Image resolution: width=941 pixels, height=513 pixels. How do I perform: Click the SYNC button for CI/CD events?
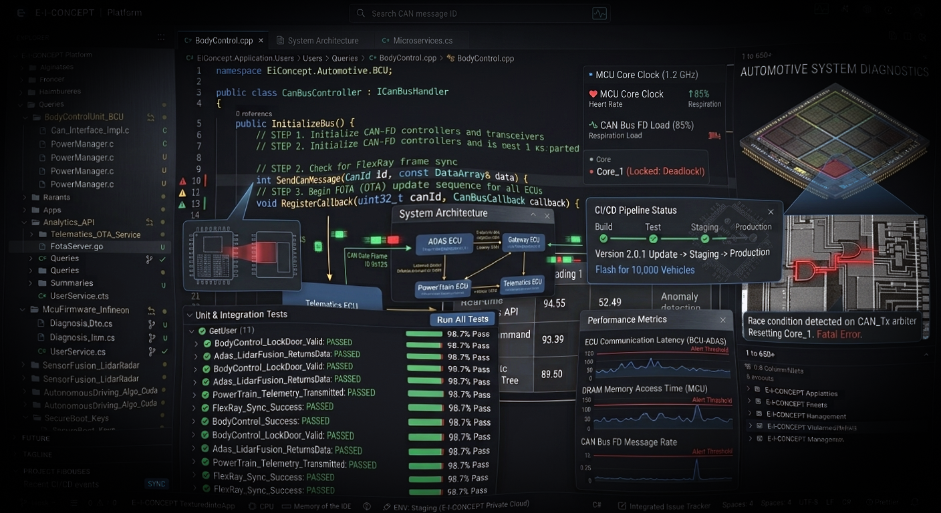[156, 484]
